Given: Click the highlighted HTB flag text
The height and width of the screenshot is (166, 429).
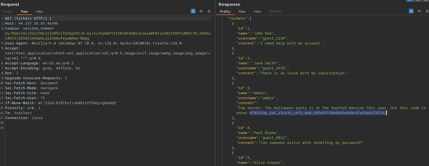Looking at the screenshot, I should (x=318, y=113).
